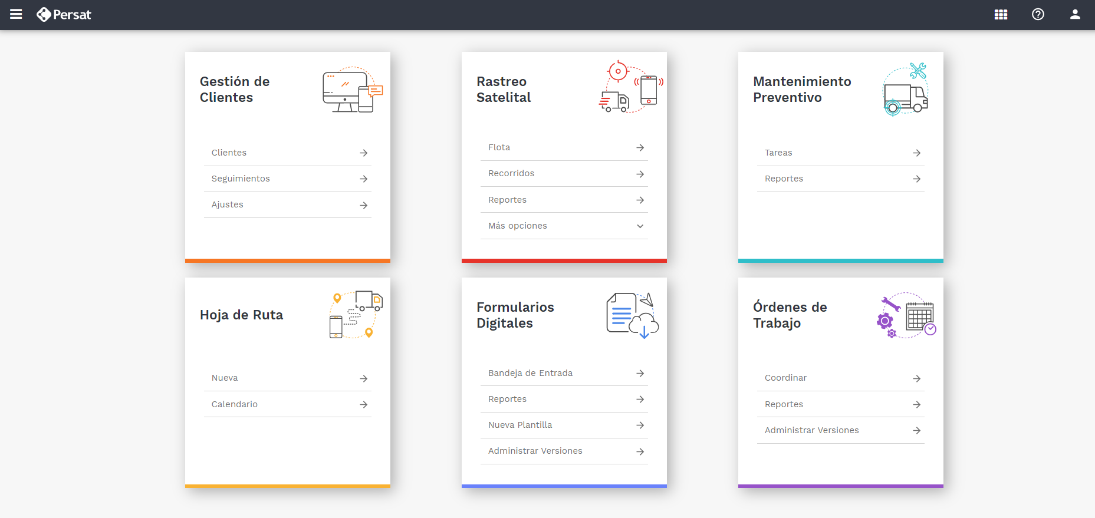Open Seguimientos in Gestión de Clientes
This screenshot has height=518, width=1095.
288,179
